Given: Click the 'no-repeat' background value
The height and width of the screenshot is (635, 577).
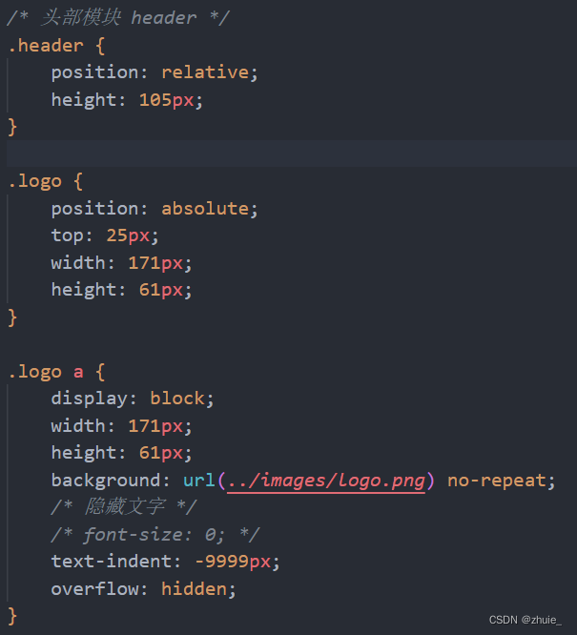Looking at the screenshot, I should [496, 481].
